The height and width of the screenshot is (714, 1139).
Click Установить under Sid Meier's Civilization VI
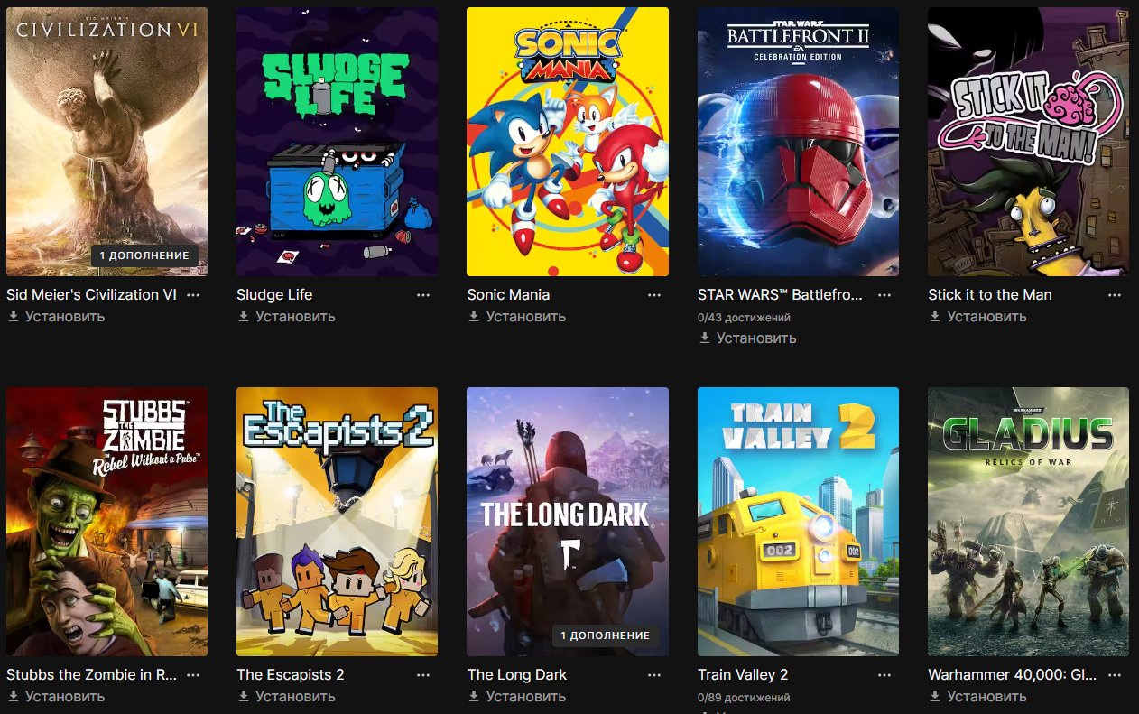pyautogui.click(x=56, y=317)
